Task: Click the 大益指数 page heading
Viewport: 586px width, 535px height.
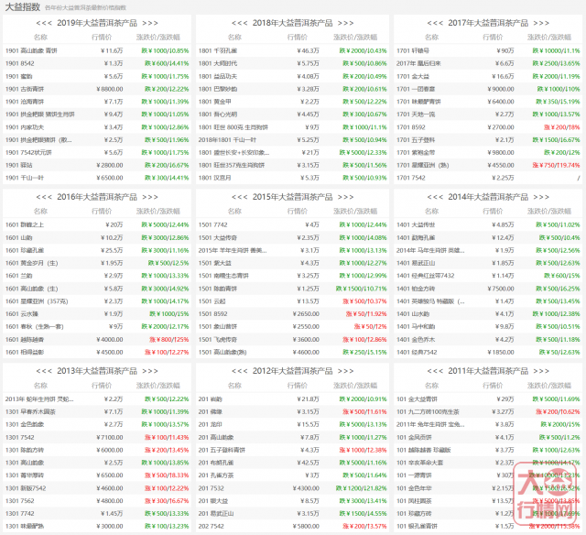Action: click(22, 6)
